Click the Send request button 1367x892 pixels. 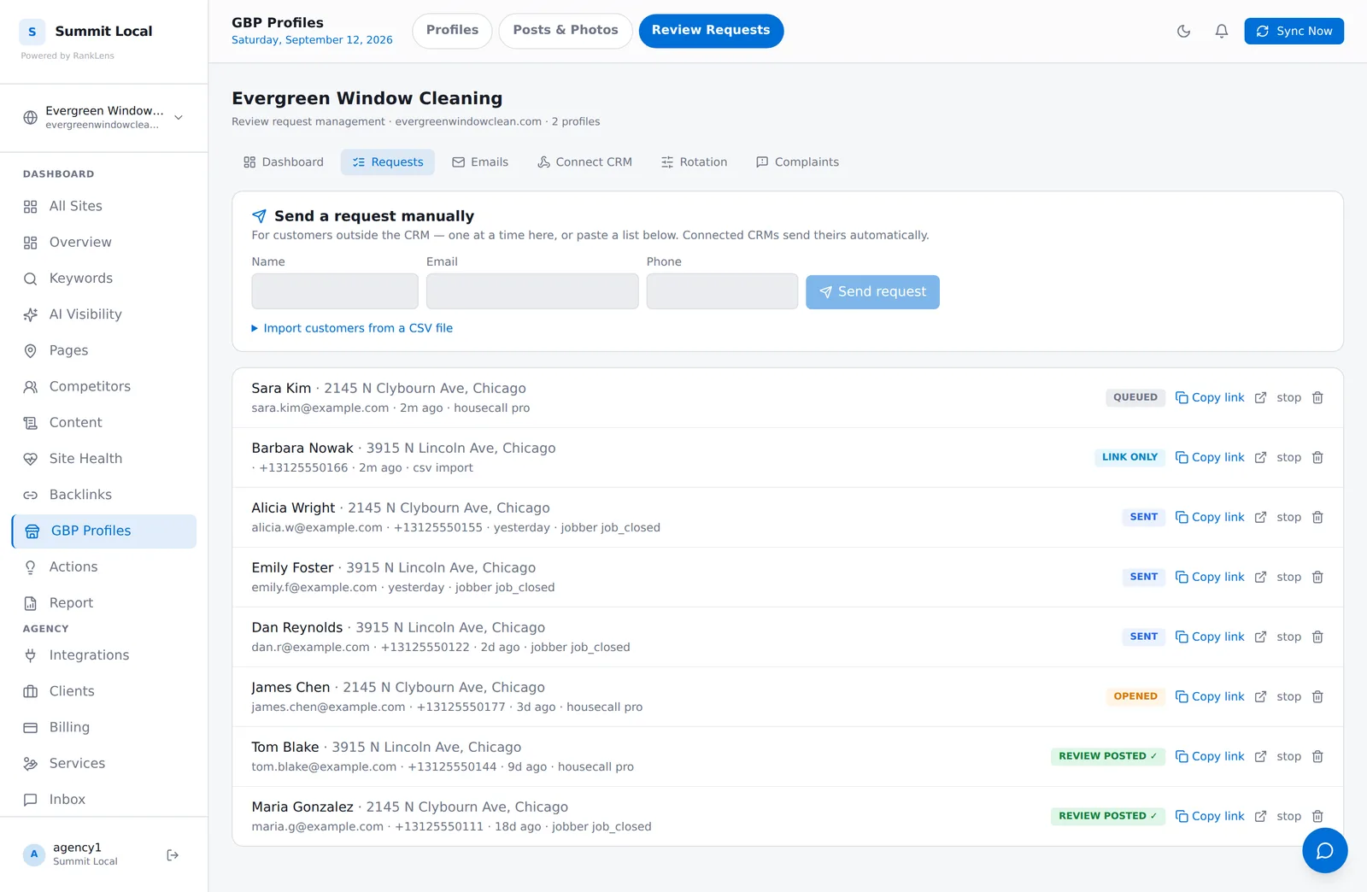872,292
